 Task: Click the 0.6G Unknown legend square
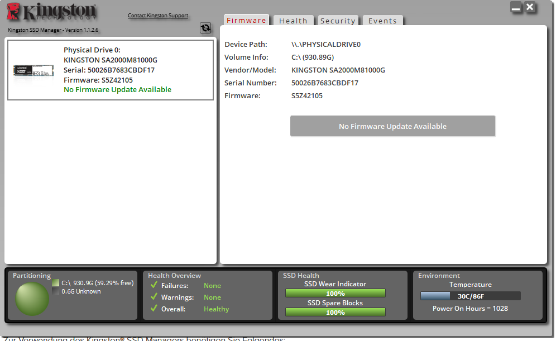point(55,290)
